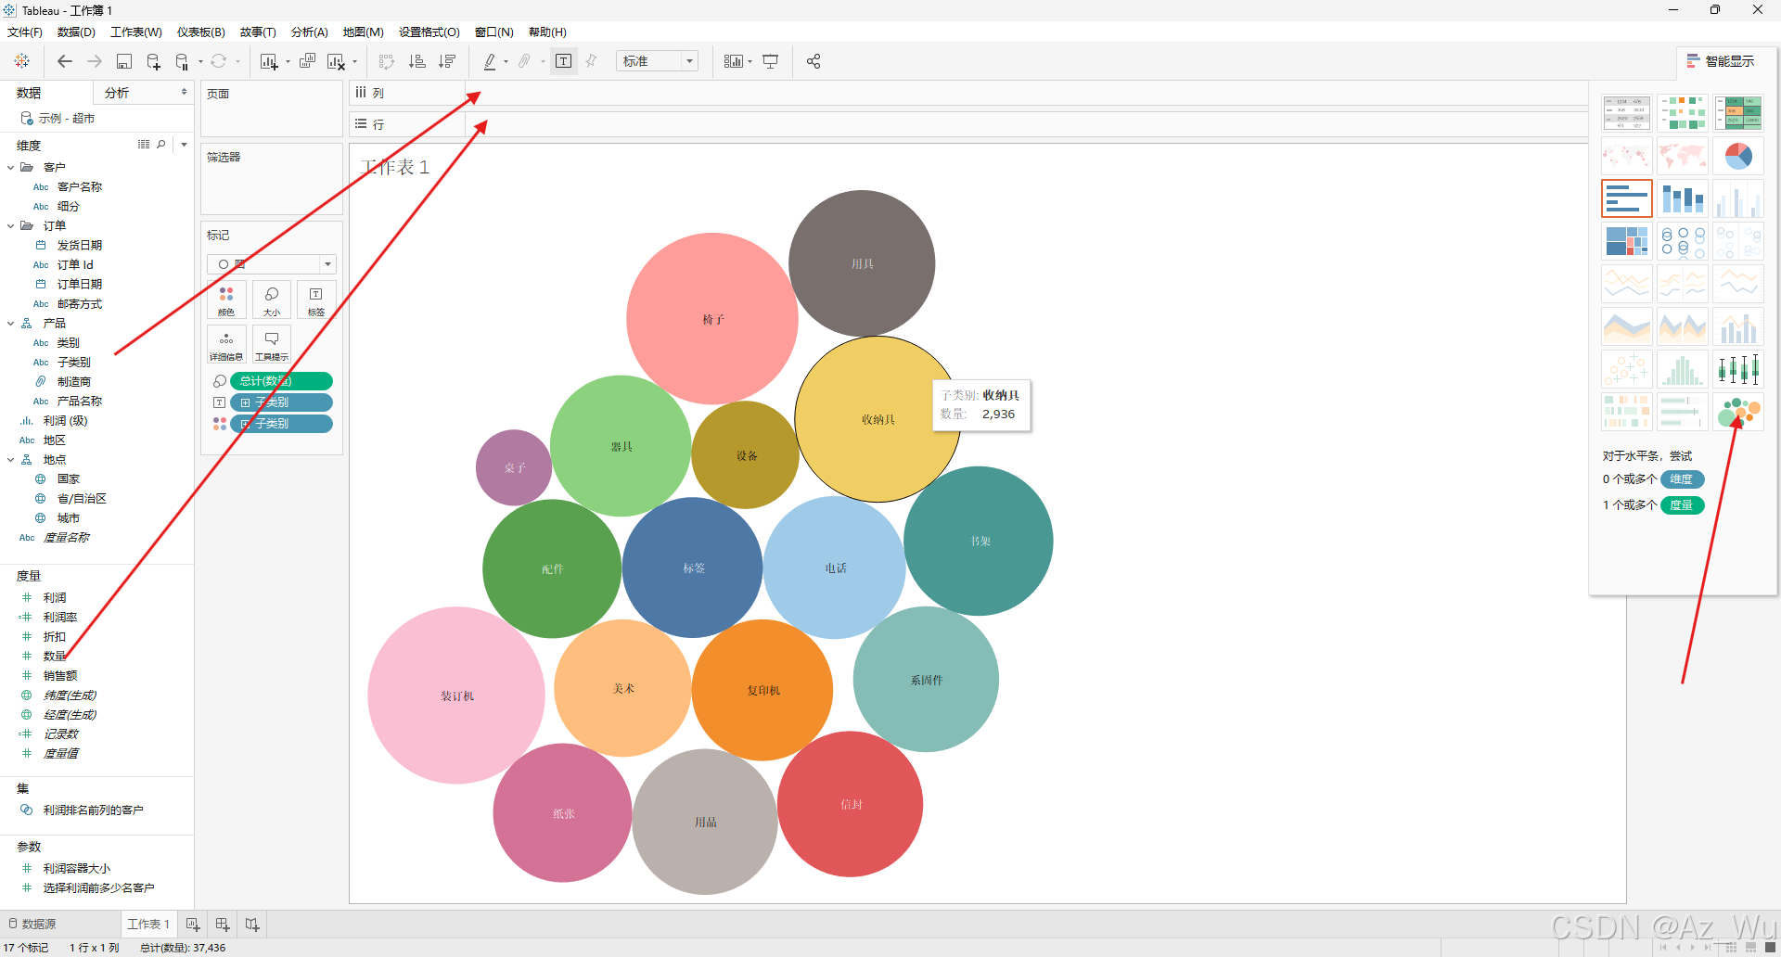
Task: Open the 大小 size card in Marks
Action: (272, 300)
